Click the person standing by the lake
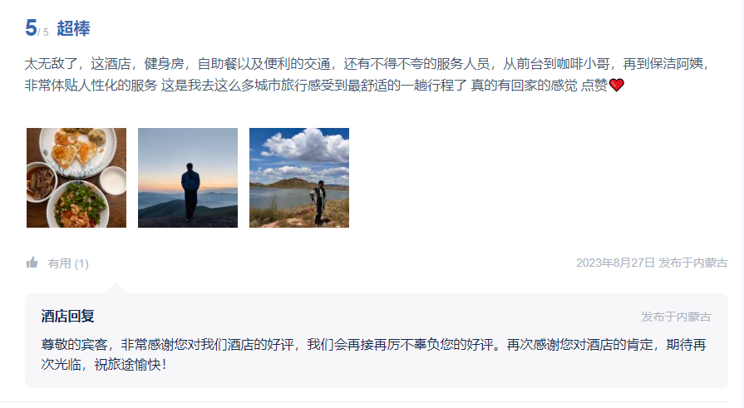 tap(319, 203)
